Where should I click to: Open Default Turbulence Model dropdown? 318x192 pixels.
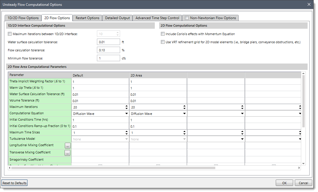pos(126,139)
